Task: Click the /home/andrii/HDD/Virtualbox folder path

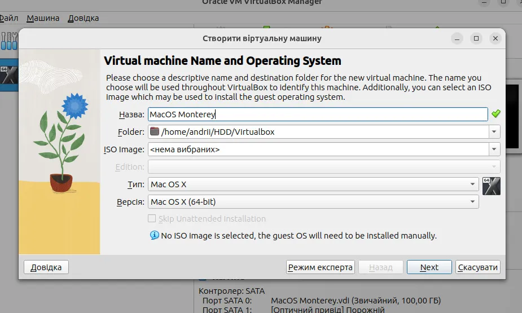Action: [218, 132]
